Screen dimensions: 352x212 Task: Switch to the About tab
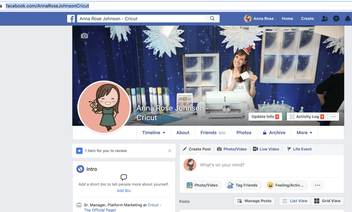coord(183,133)
